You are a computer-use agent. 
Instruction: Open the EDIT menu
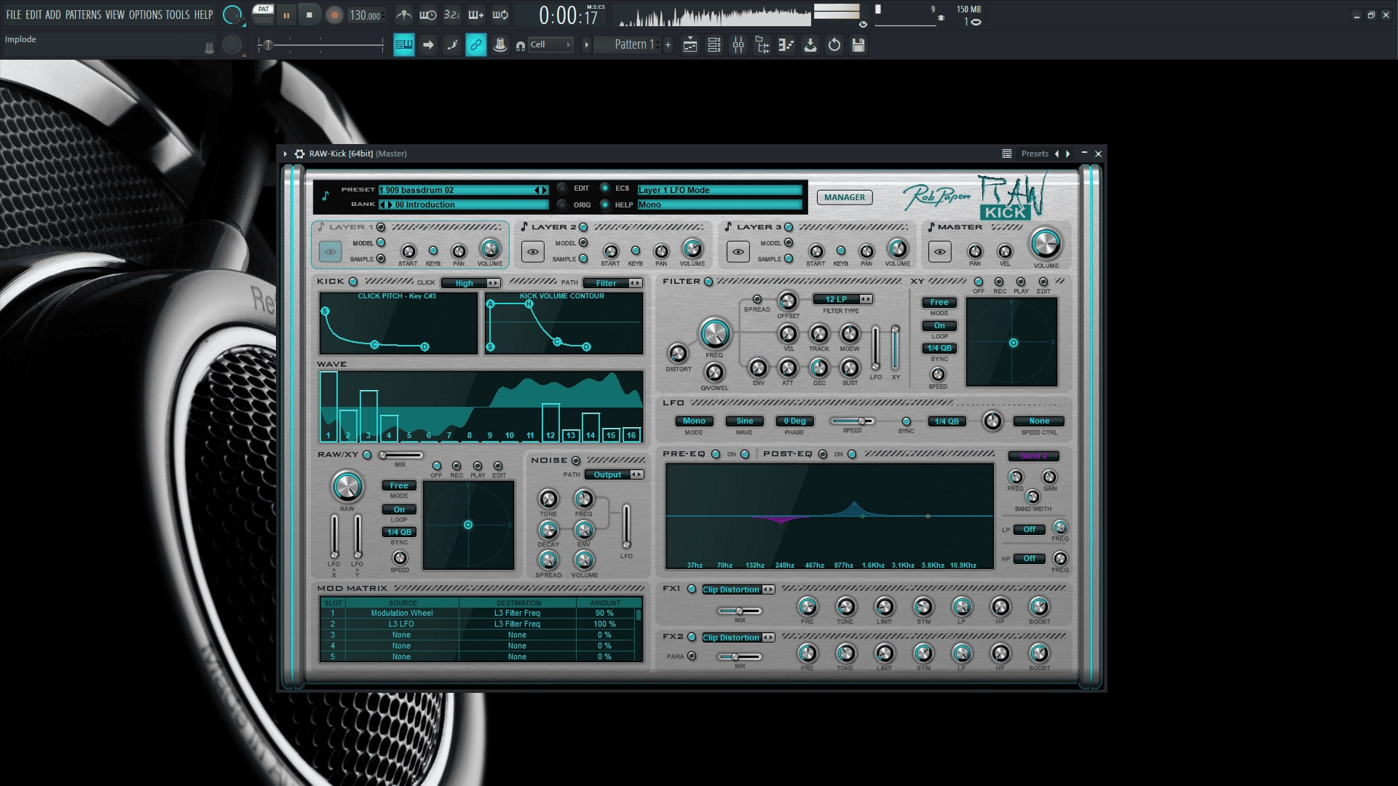click(x=33, y=15)
